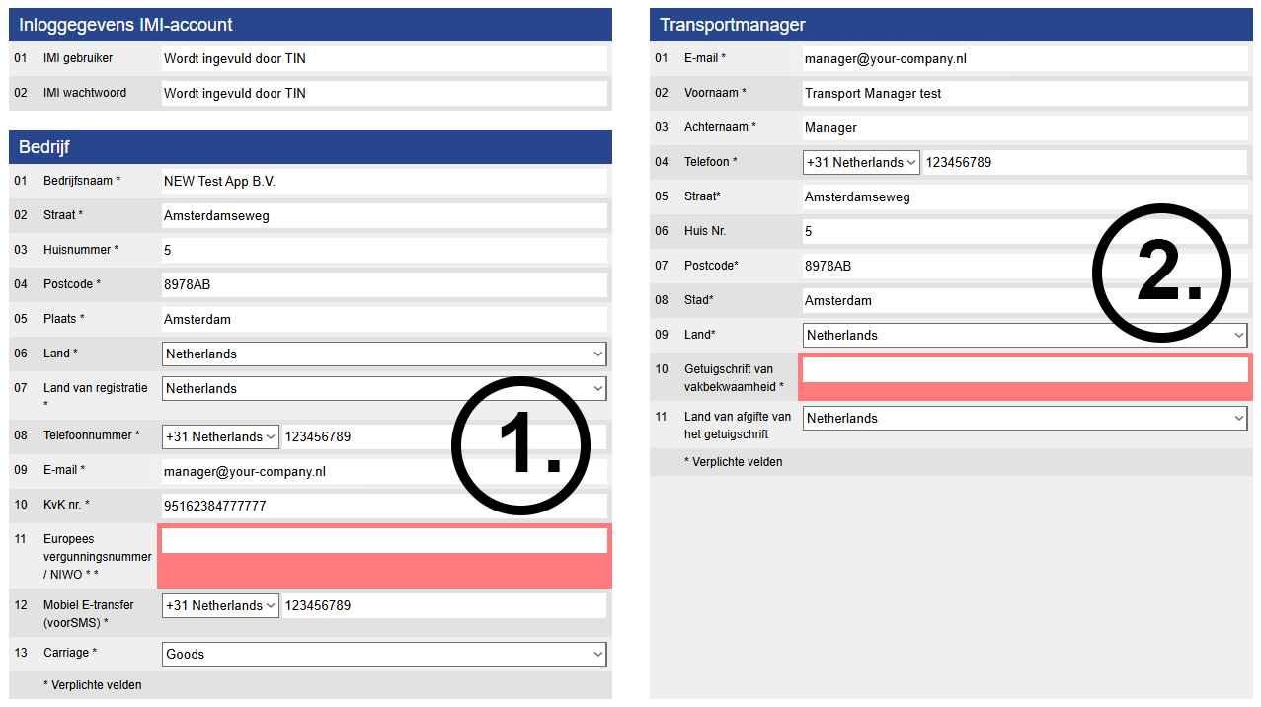This screenshot has height=707, width=1261.
Task: Click the IMI wachtwoord field
Action: pos(383,93)
